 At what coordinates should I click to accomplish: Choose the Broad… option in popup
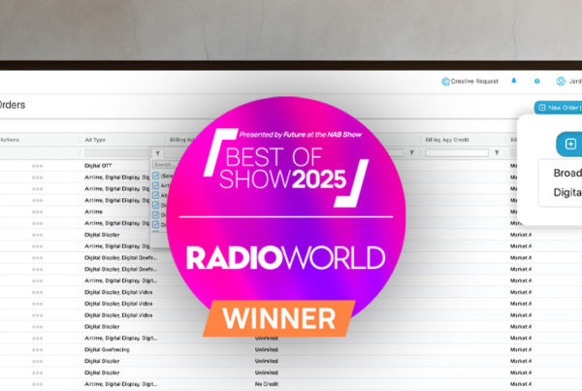(x=567, y=173)
